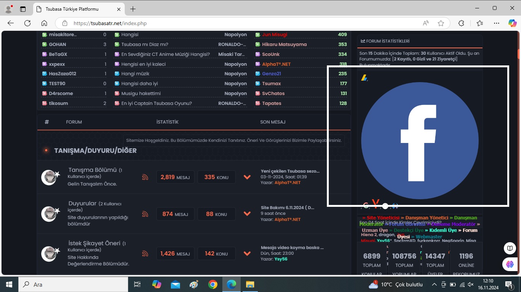
Task: Close the Tsubasa Türkiye Platformu tab
Action: coord(118,9)
